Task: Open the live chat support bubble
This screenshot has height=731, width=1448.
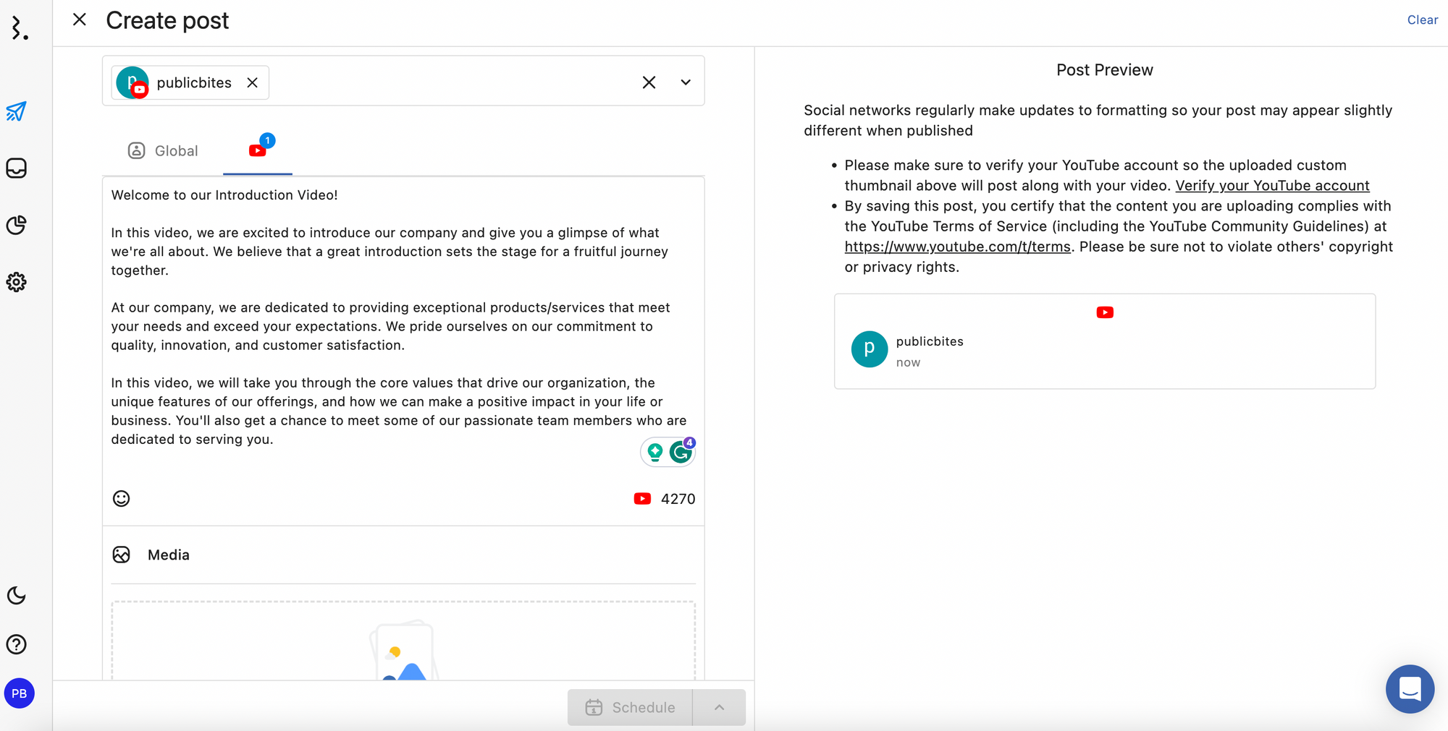Action: (x=1409, y=689)
